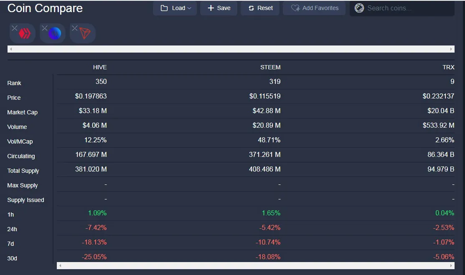Click the Market Cap row label
Viewport: 465px width, 275px height.
point(22,112)
